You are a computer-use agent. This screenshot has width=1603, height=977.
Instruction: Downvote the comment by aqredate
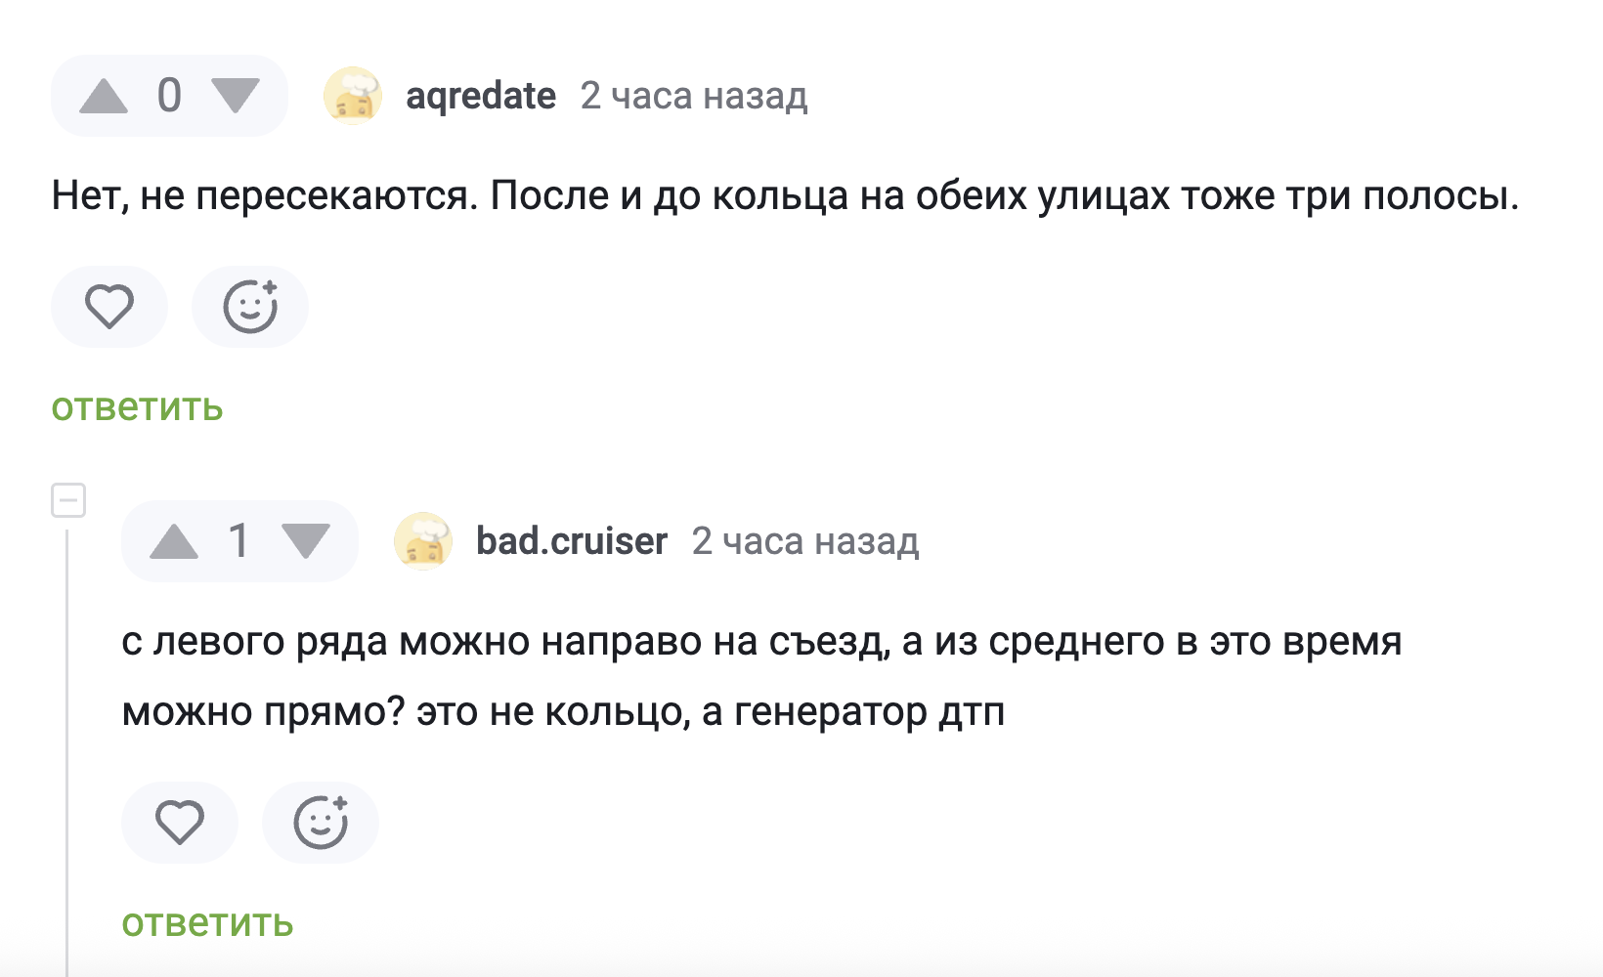(x=236, y=96)
